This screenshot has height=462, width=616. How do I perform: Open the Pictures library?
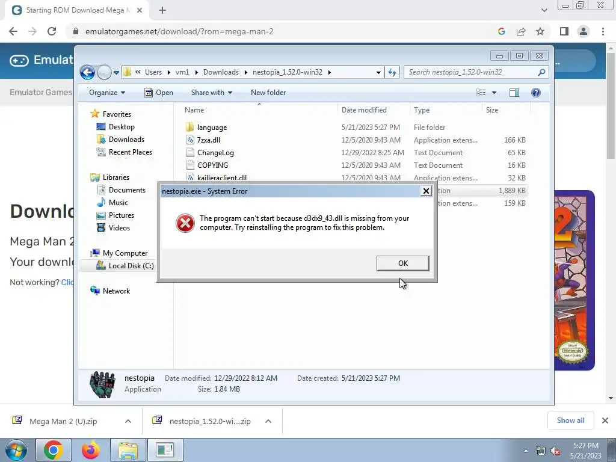[x=122, y=215]
